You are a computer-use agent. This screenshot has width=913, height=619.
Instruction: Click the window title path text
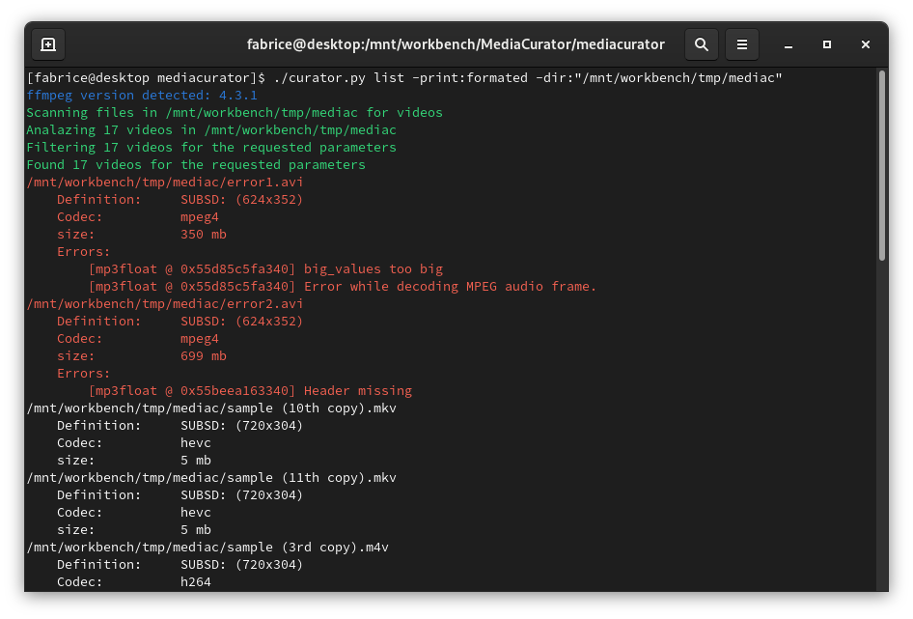456,44
